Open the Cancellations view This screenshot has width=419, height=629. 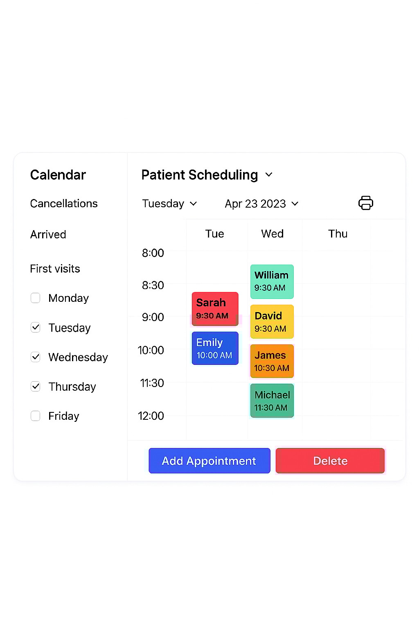(x=64, y=204)
